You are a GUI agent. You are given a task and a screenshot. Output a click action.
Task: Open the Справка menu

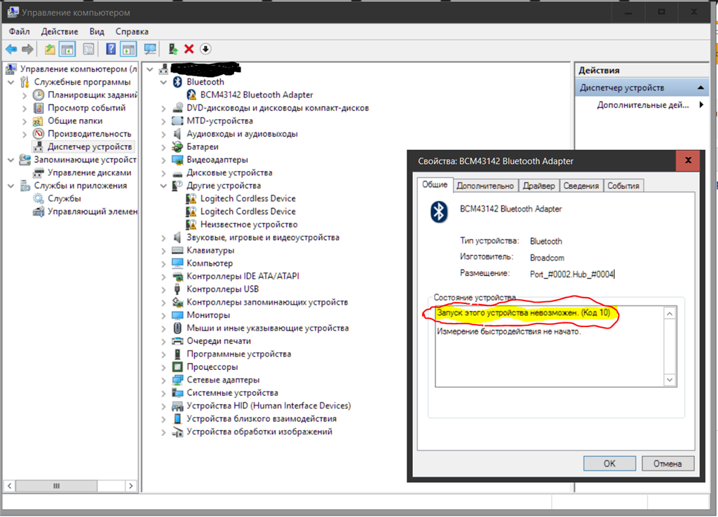click(x=132, y=32)
